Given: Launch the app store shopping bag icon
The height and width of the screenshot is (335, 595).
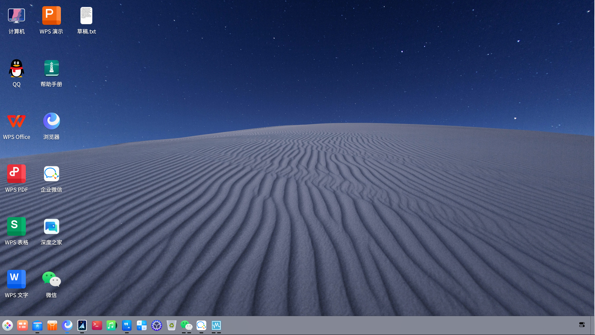Looking at the screenshot, I should [x=52, y=325].
